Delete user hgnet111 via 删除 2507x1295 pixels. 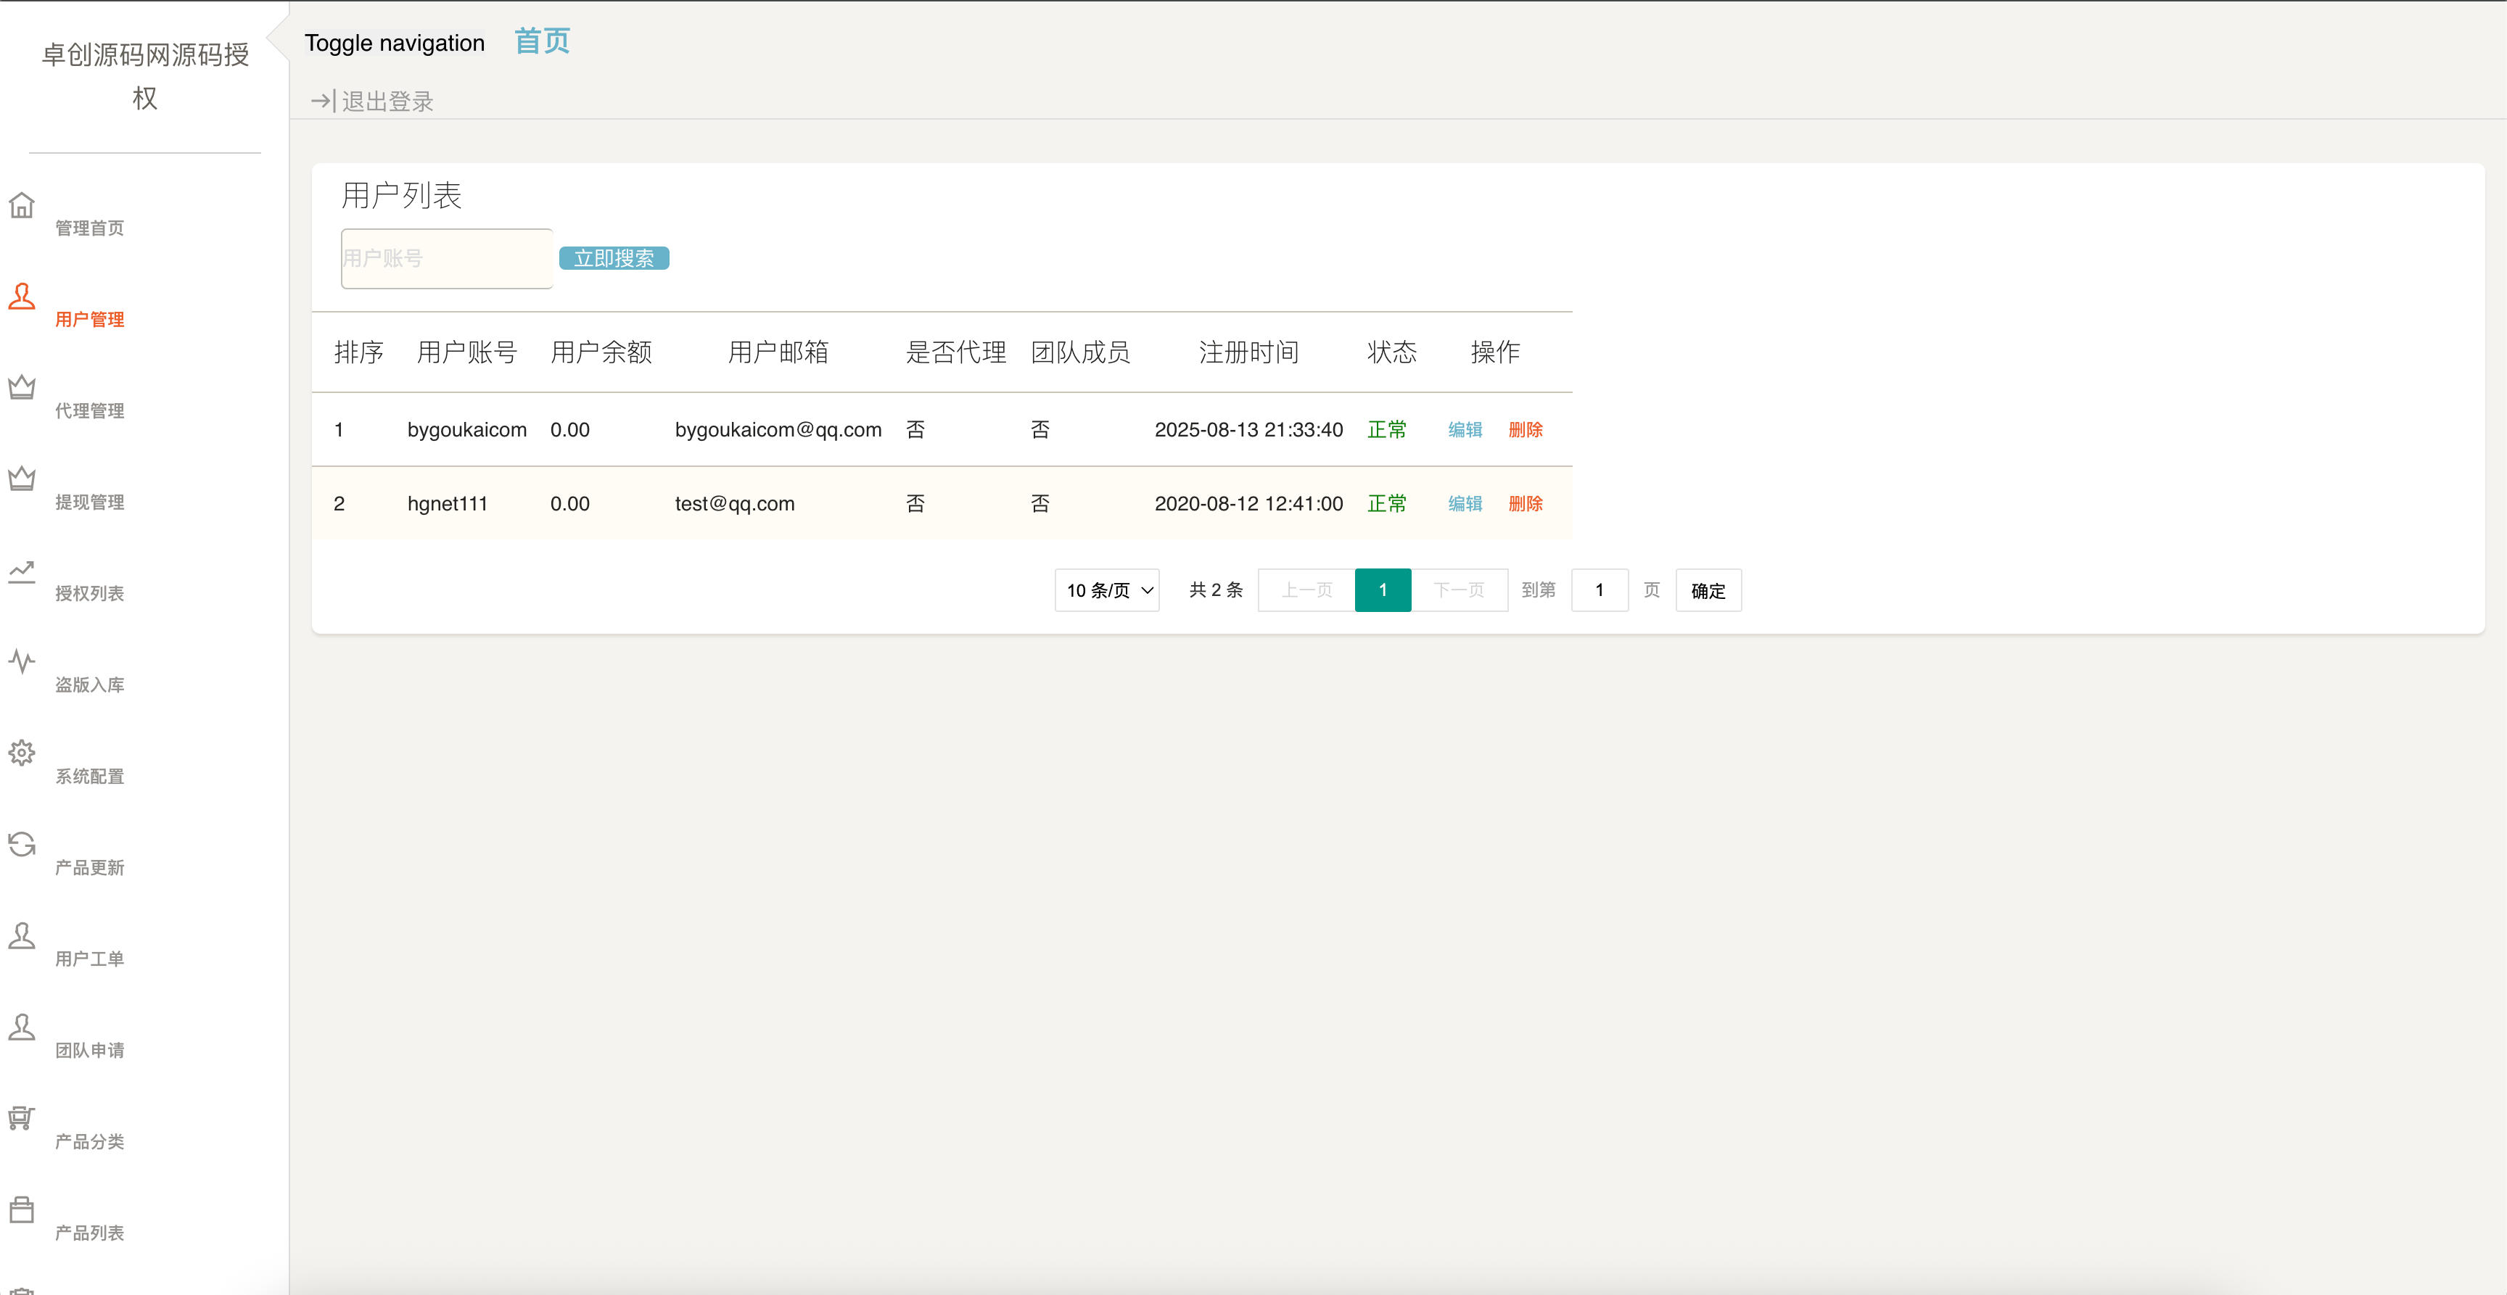(1525, 504)
